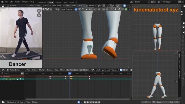Play the animation in reverse
Screen dimensions: 185x104
pyautogui.click(x=90, y=102)
